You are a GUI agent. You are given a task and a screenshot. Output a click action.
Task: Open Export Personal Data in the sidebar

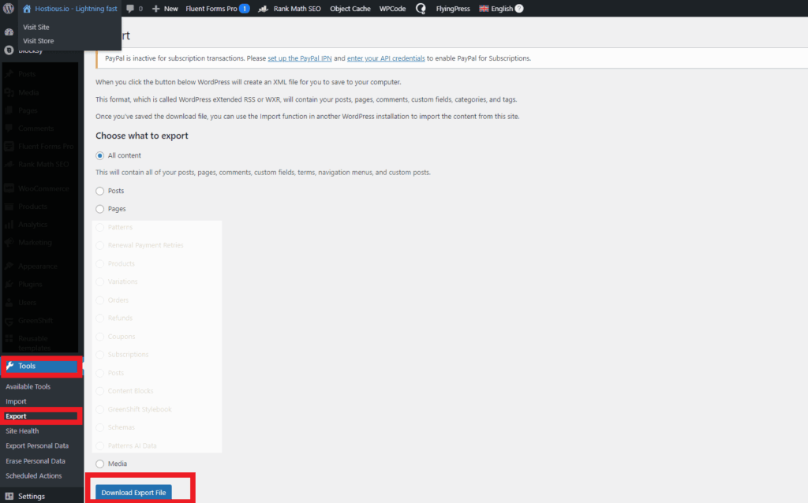coord(36,445)
